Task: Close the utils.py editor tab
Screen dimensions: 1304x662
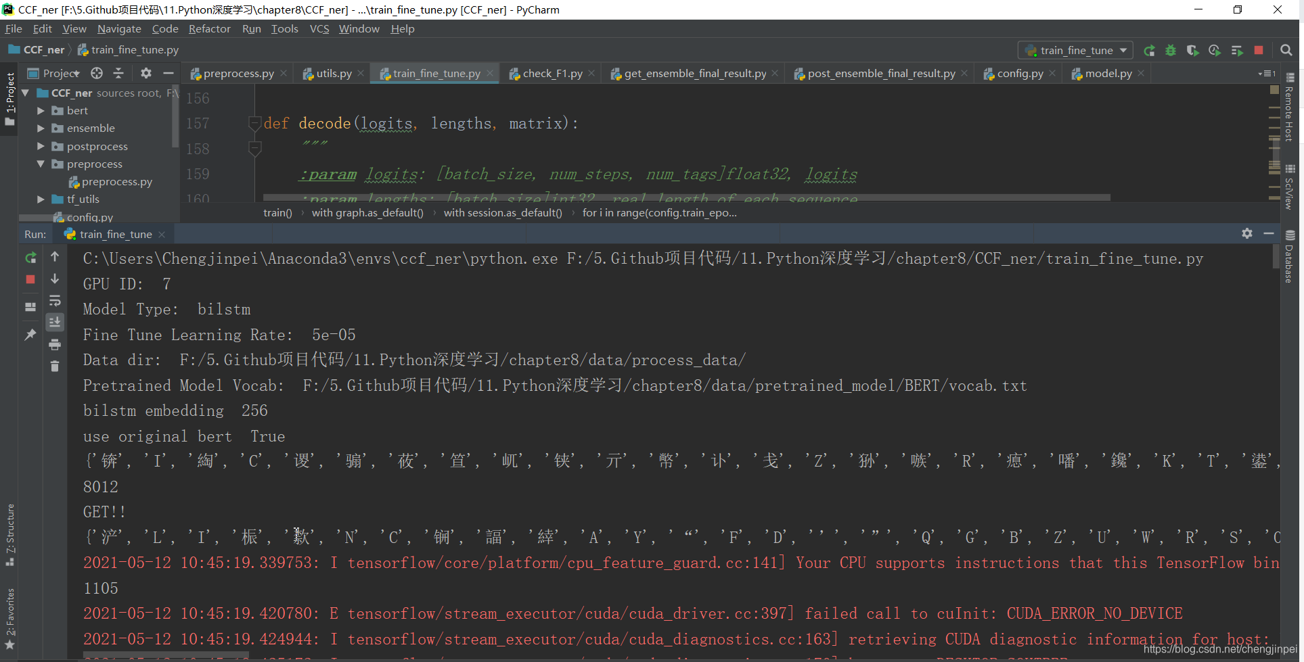Action: click(361, 73)
